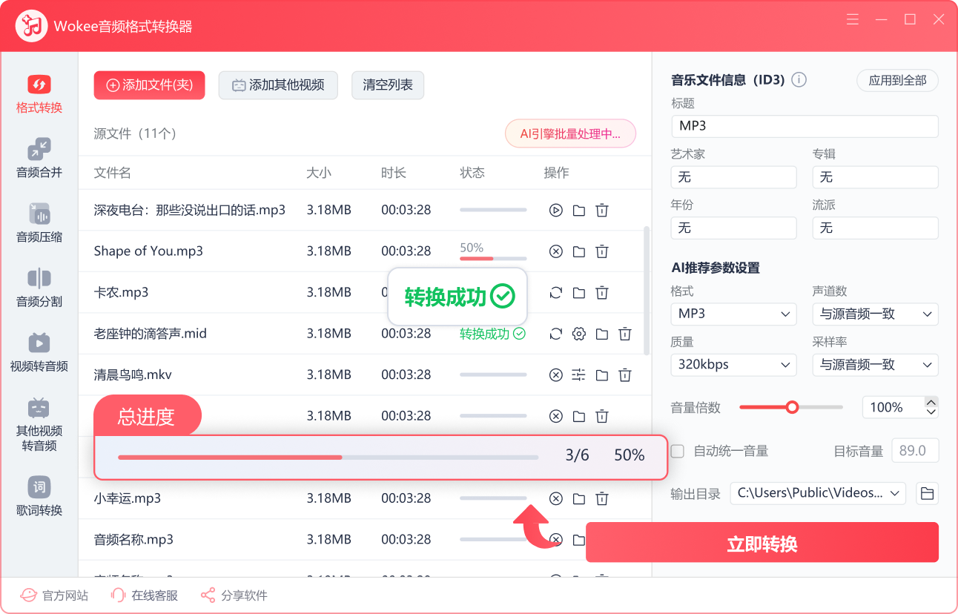Adjust the 音量倍数 slider
Screen dimensions: 958x614
pyautogui.click(x=792, y=407)
